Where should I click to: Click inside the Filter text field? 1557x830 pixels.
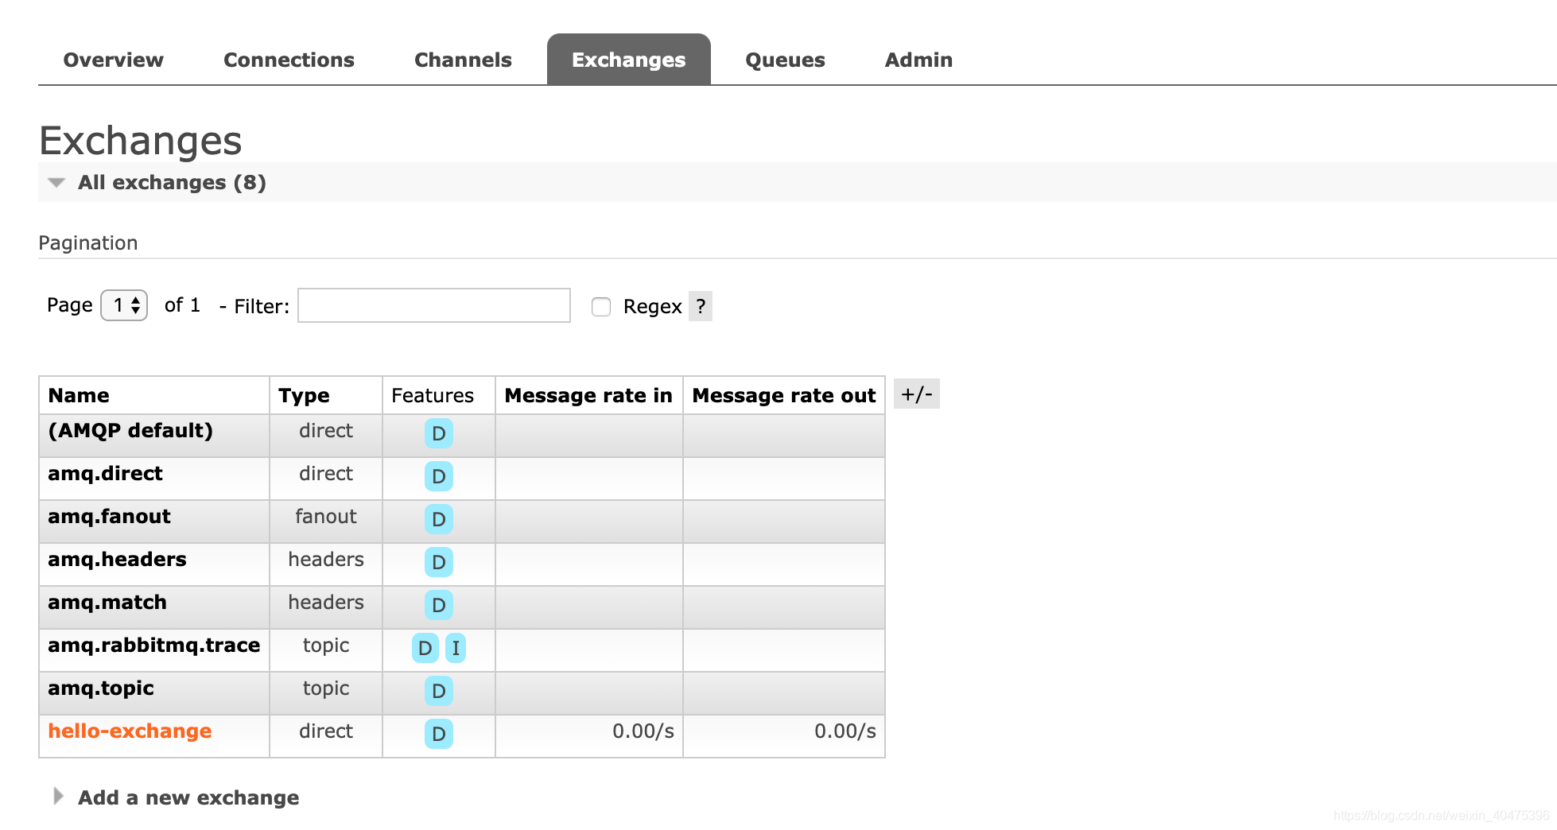tap(433, 305)
